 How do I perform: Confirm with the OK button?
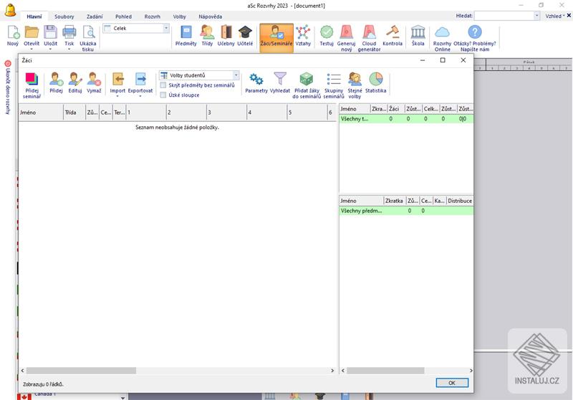pyautogui.click(x=452, y=383)
